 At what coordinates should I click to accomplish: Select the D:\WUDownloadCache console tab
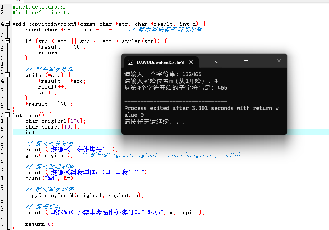pos(161,62)
